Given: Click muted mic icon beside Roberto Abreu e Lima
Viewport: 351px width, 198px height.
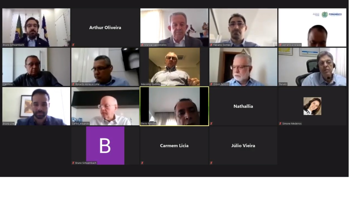Looking at the screenshot, I should point(73,84).
